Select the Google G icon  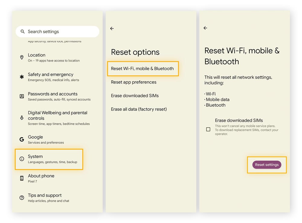click(21, 139)
